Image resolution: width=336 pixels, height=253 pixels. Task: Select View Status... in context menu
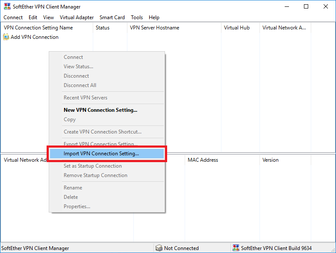point(107,67)
